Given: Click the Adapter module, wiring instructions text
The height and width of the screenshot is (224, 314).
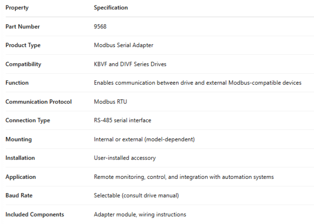Looking at the screenshot, I should (140, 215).
